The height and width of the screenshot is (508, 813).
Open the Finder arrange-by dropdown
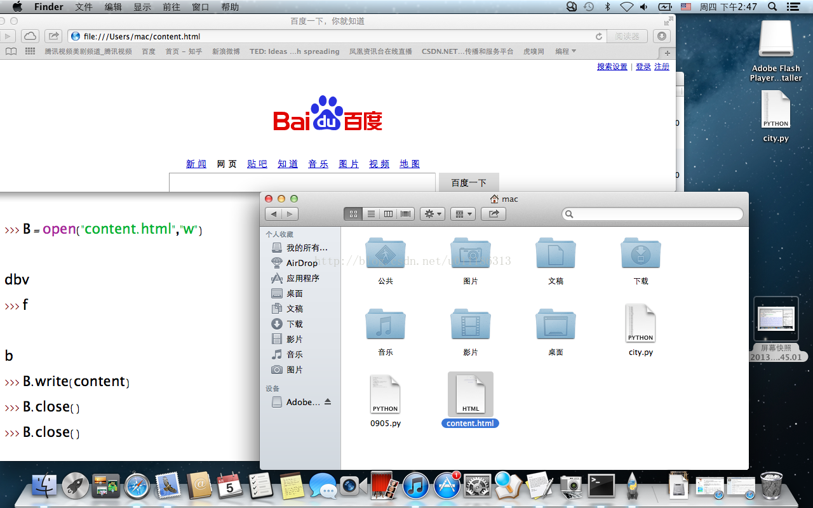click(x=462, y=214)
